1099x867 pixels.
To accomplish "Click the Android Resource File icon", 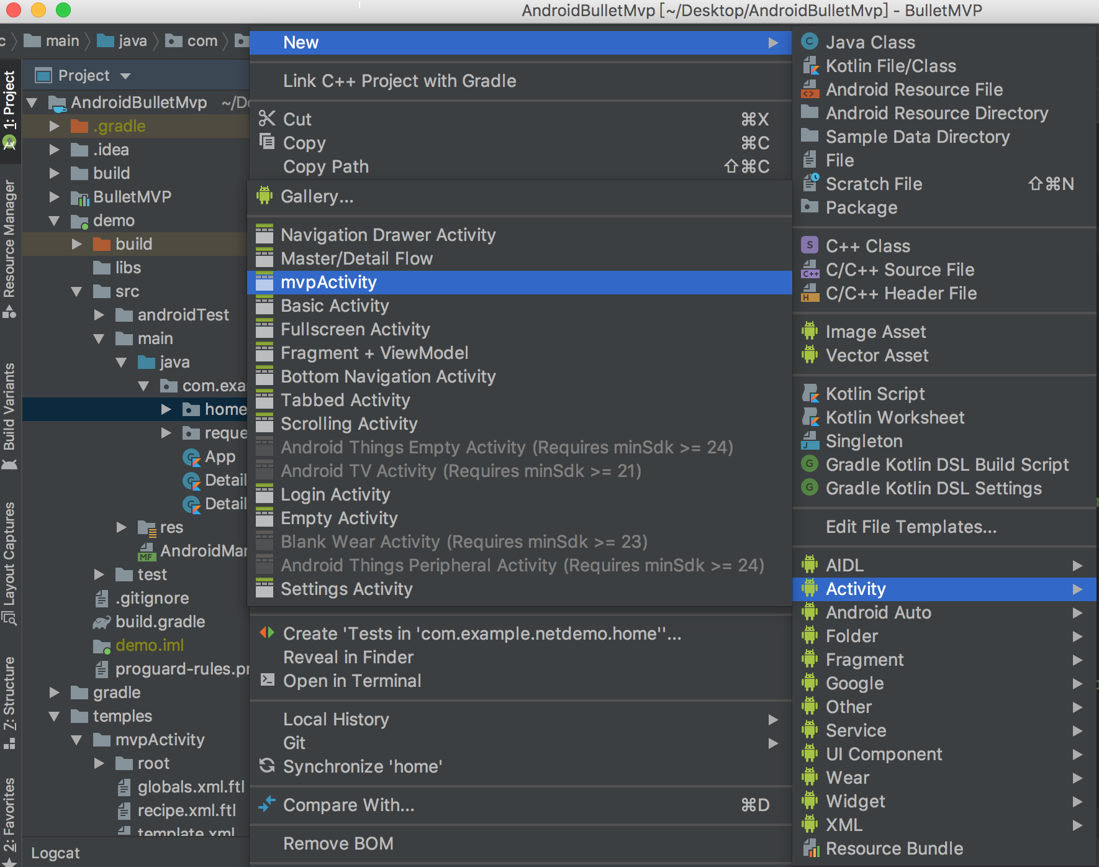I will tap(810, 89).
